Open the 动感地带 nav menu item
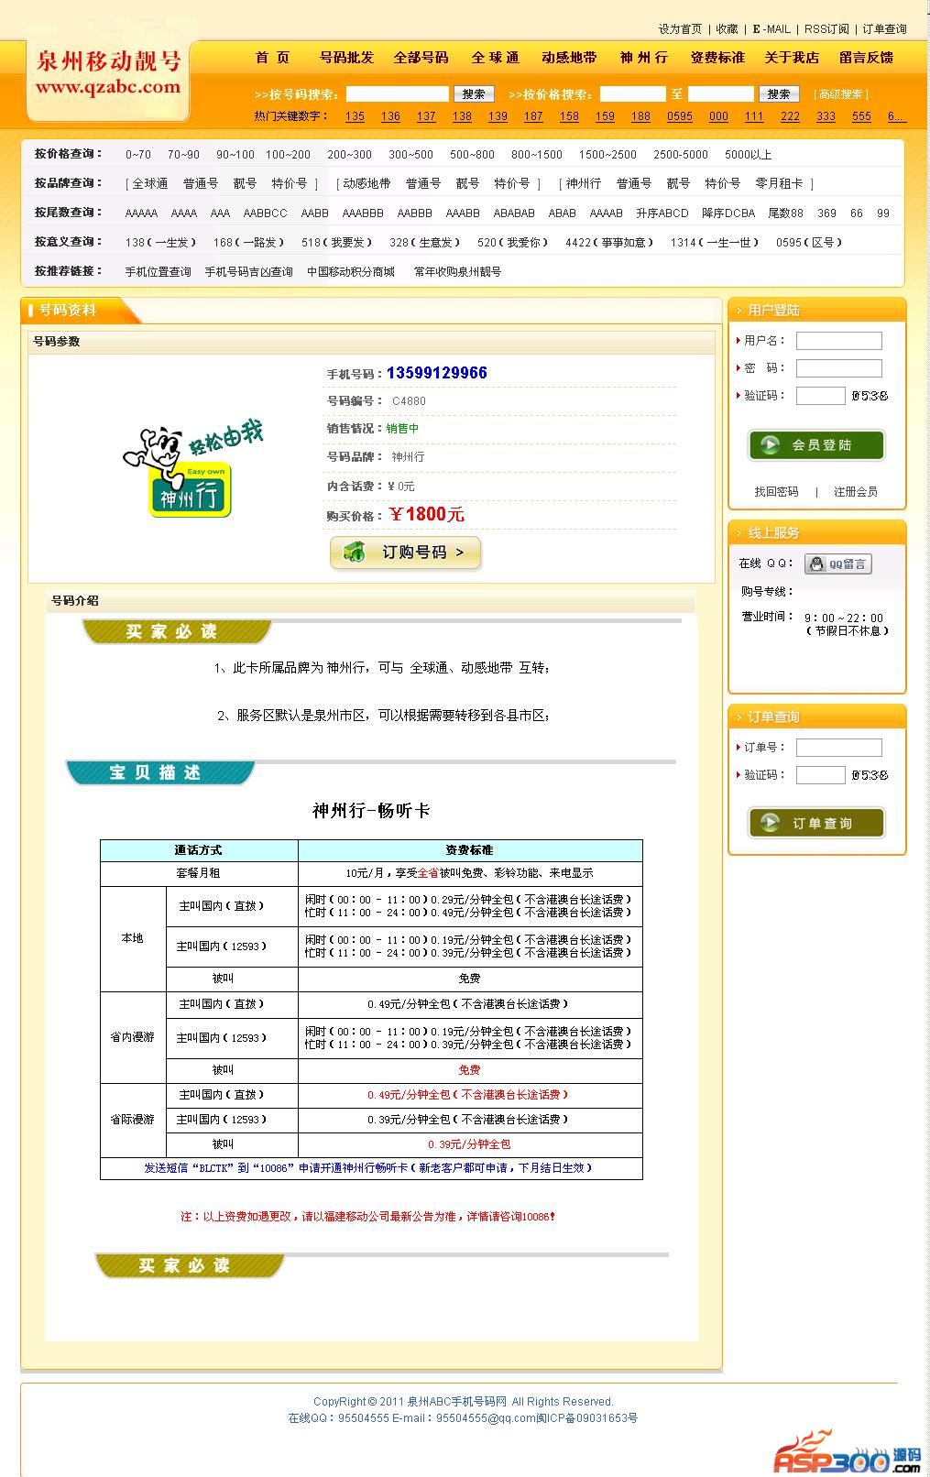This screenshot has width=930, height=1477. tap(569, 58)
